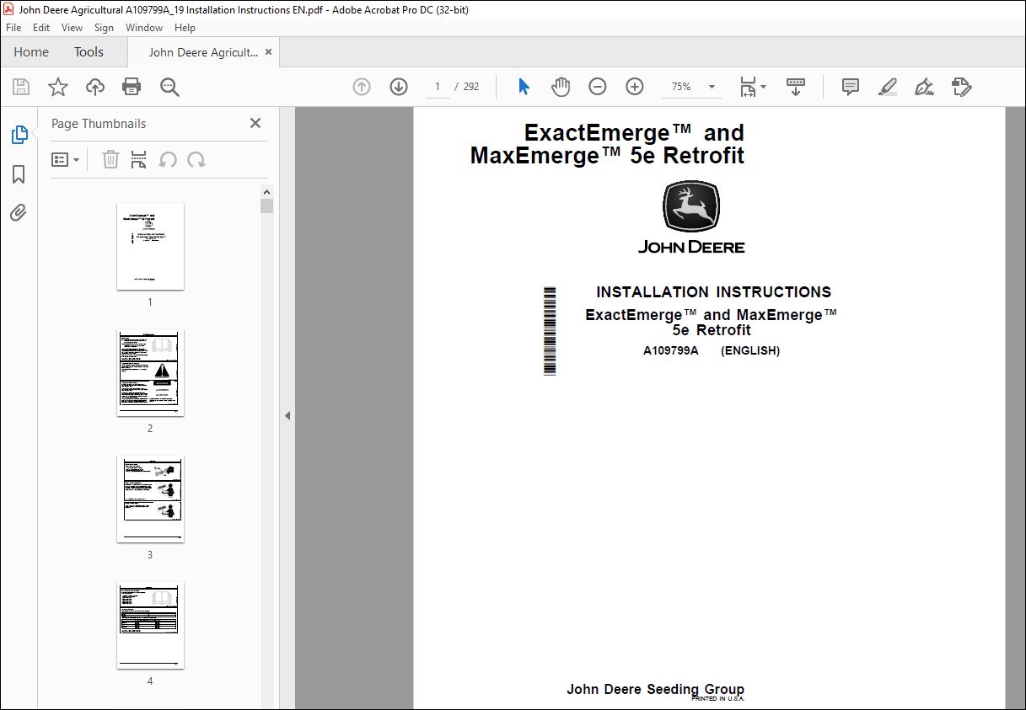The width and height of the screenshot is (1026, 710).
Task: Click the John Deere Seeding Group text
Action: pos(655,689)
